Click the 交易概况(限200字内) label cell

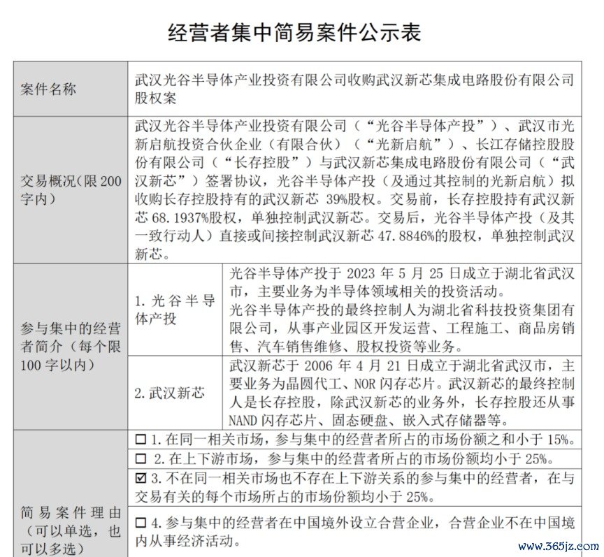71,190
